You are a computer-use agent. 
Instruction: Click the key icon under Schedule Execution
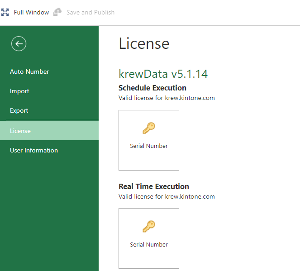click(x=149, y=128)
